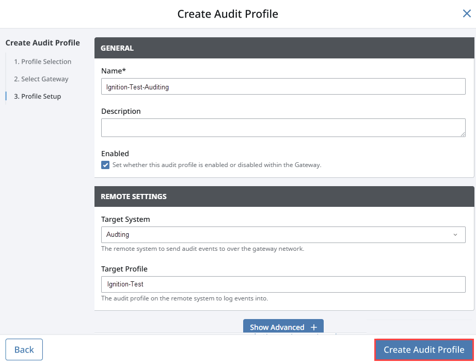Click the 'Create Audit Profile' sidebar heading
The height and width of the screenshot is (363, 476).
pyautogui.click(x=42, y=43)
